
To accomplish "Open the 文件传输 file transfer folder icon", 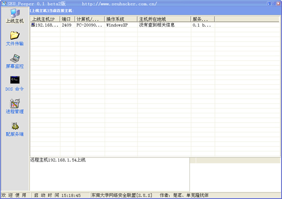I will pyautogui.click(x=15, y=35).
